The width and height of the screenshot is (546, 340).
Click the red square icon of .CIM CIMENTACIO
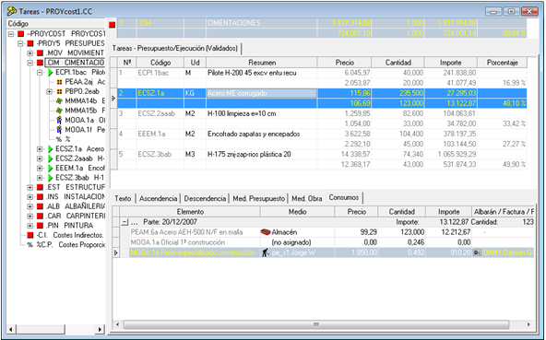coord(40,63)
